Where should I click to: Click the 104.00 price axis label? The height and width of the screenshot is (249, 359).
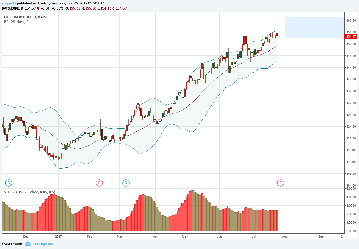(351, 185)
